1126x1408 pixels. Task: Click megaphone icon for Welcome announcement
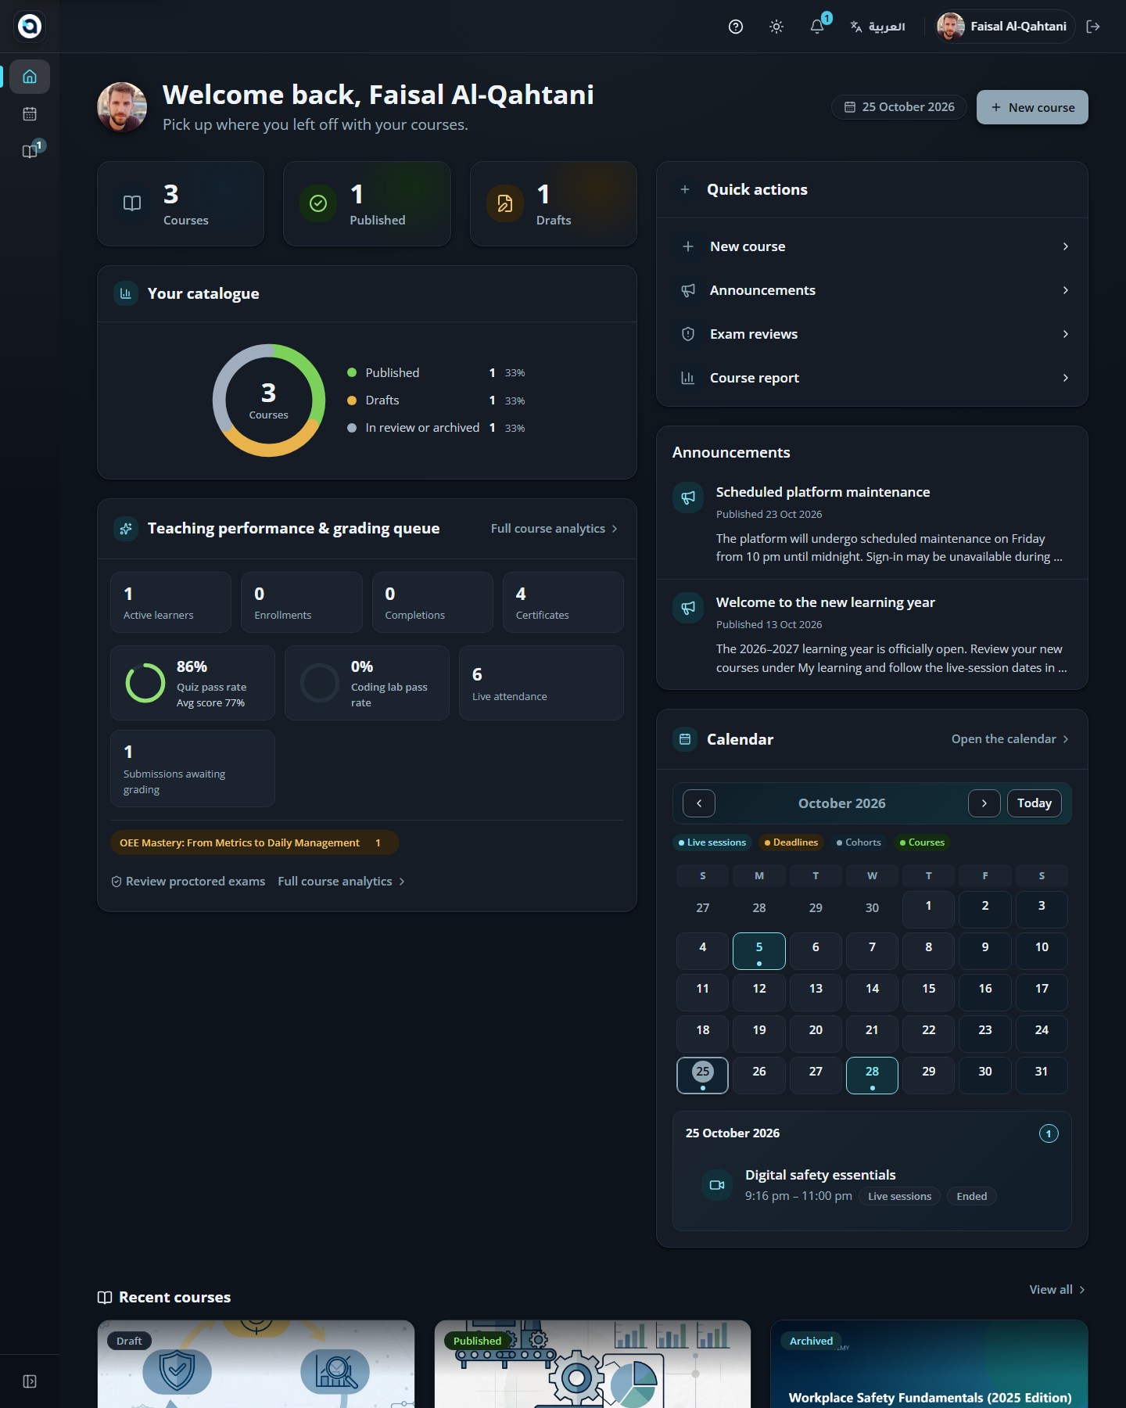pos(688,608)
